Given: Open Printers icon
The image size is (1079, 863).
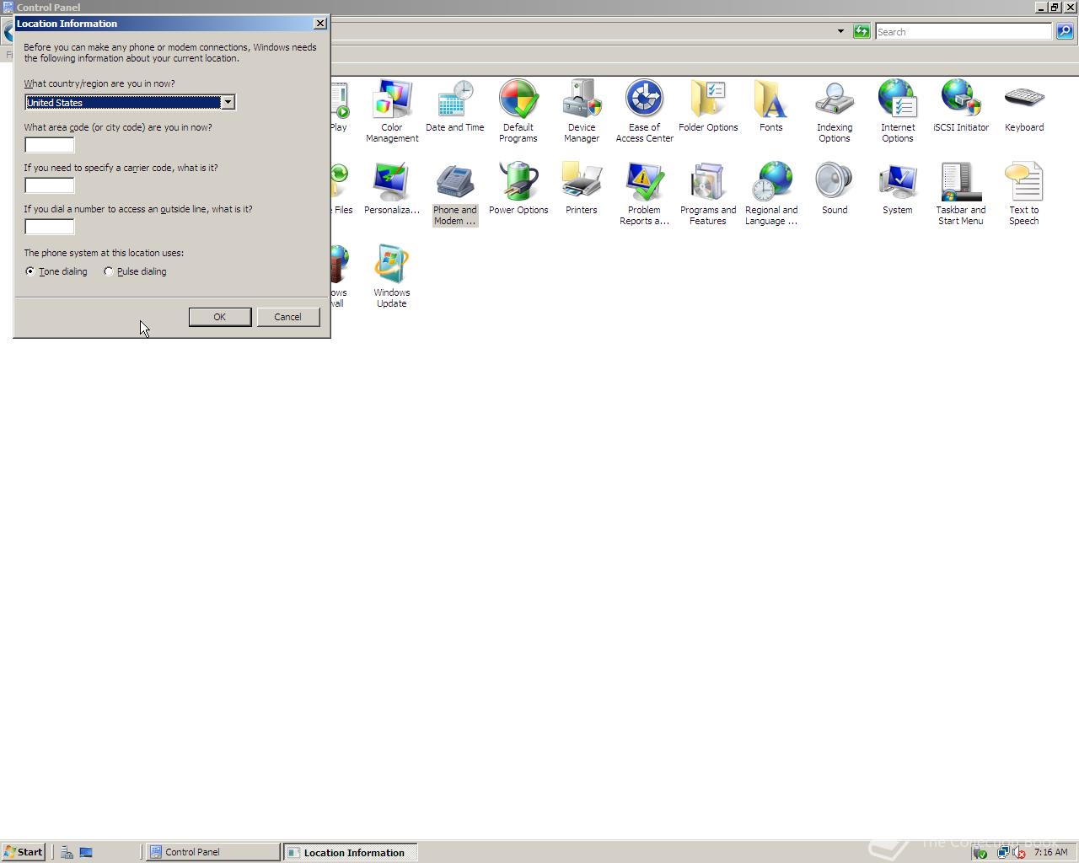Looking at the screenshot, I should [582, 189].
